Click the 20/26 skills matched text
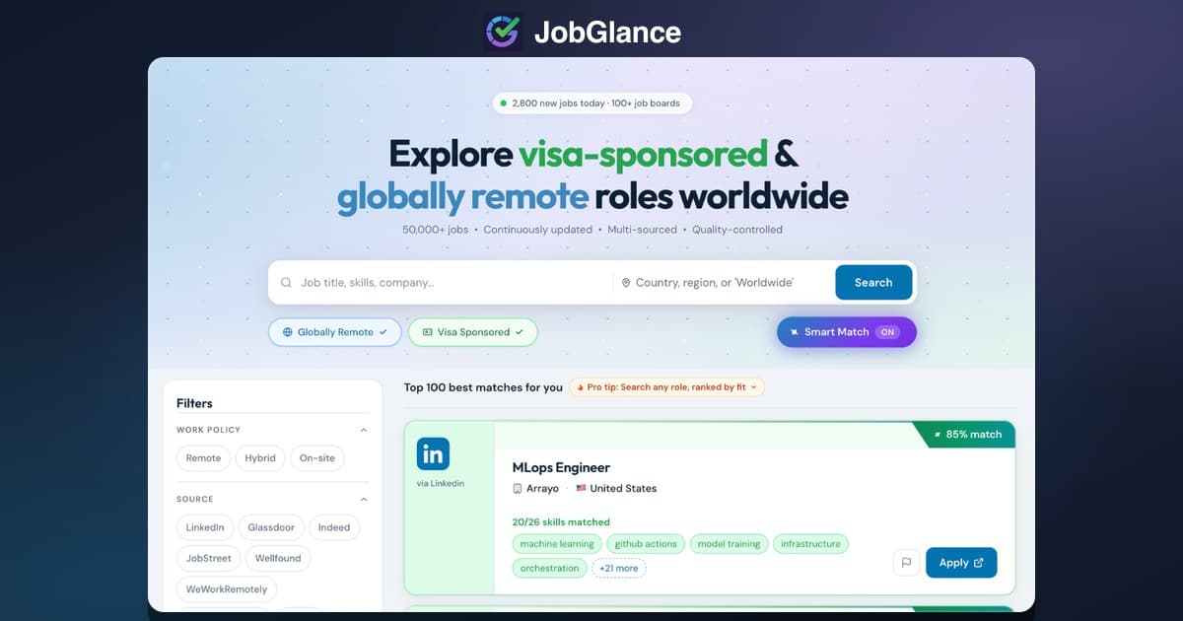The height and width of the screenshot is (621, 1183). coord(561,521)
